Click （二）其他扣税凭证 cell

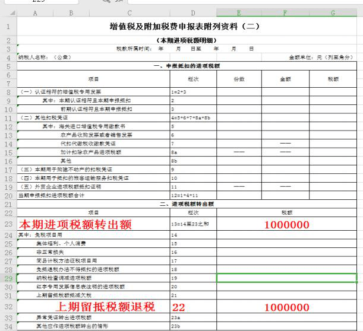click(93, 118)
